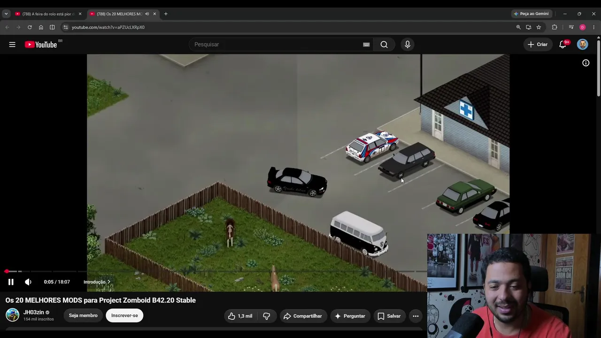Open the browser home page
Image resolution: width=601 pixels, height=338 pixels.
coord(41,27)
